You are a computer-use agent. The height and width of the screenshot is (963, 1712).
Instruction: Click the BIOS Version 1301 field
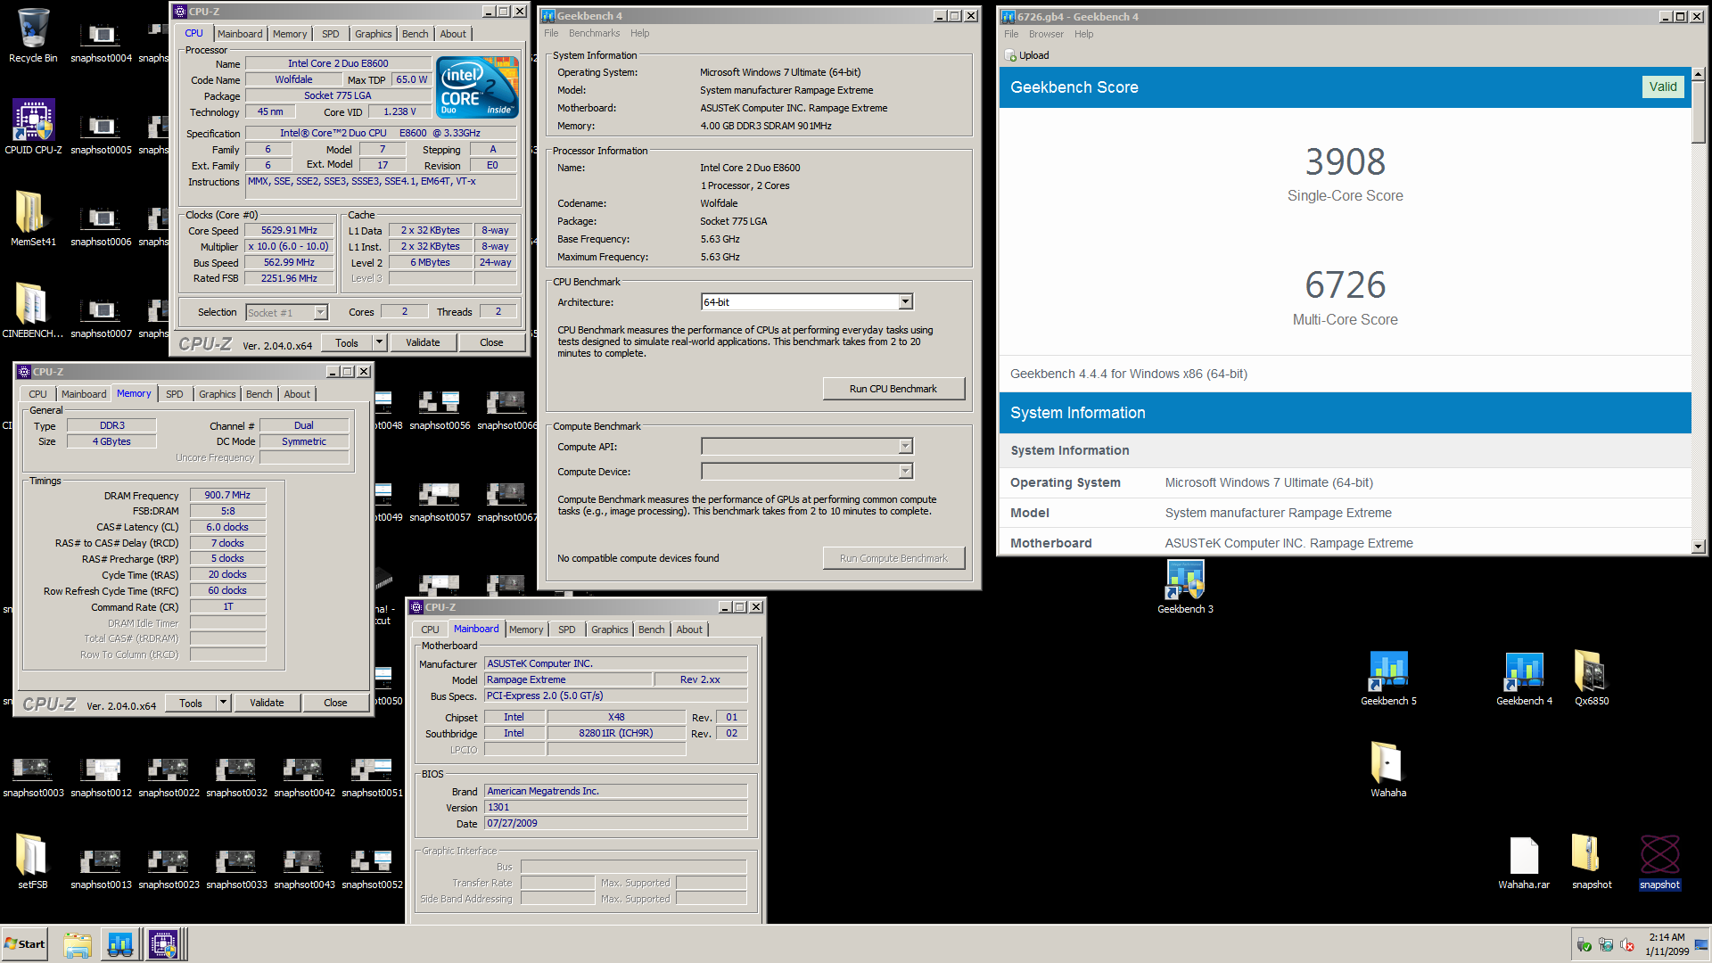(x=615, y=807)
